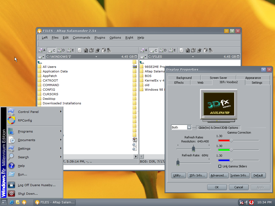Click the volume speaker tray icon

[x=246, y=203]
